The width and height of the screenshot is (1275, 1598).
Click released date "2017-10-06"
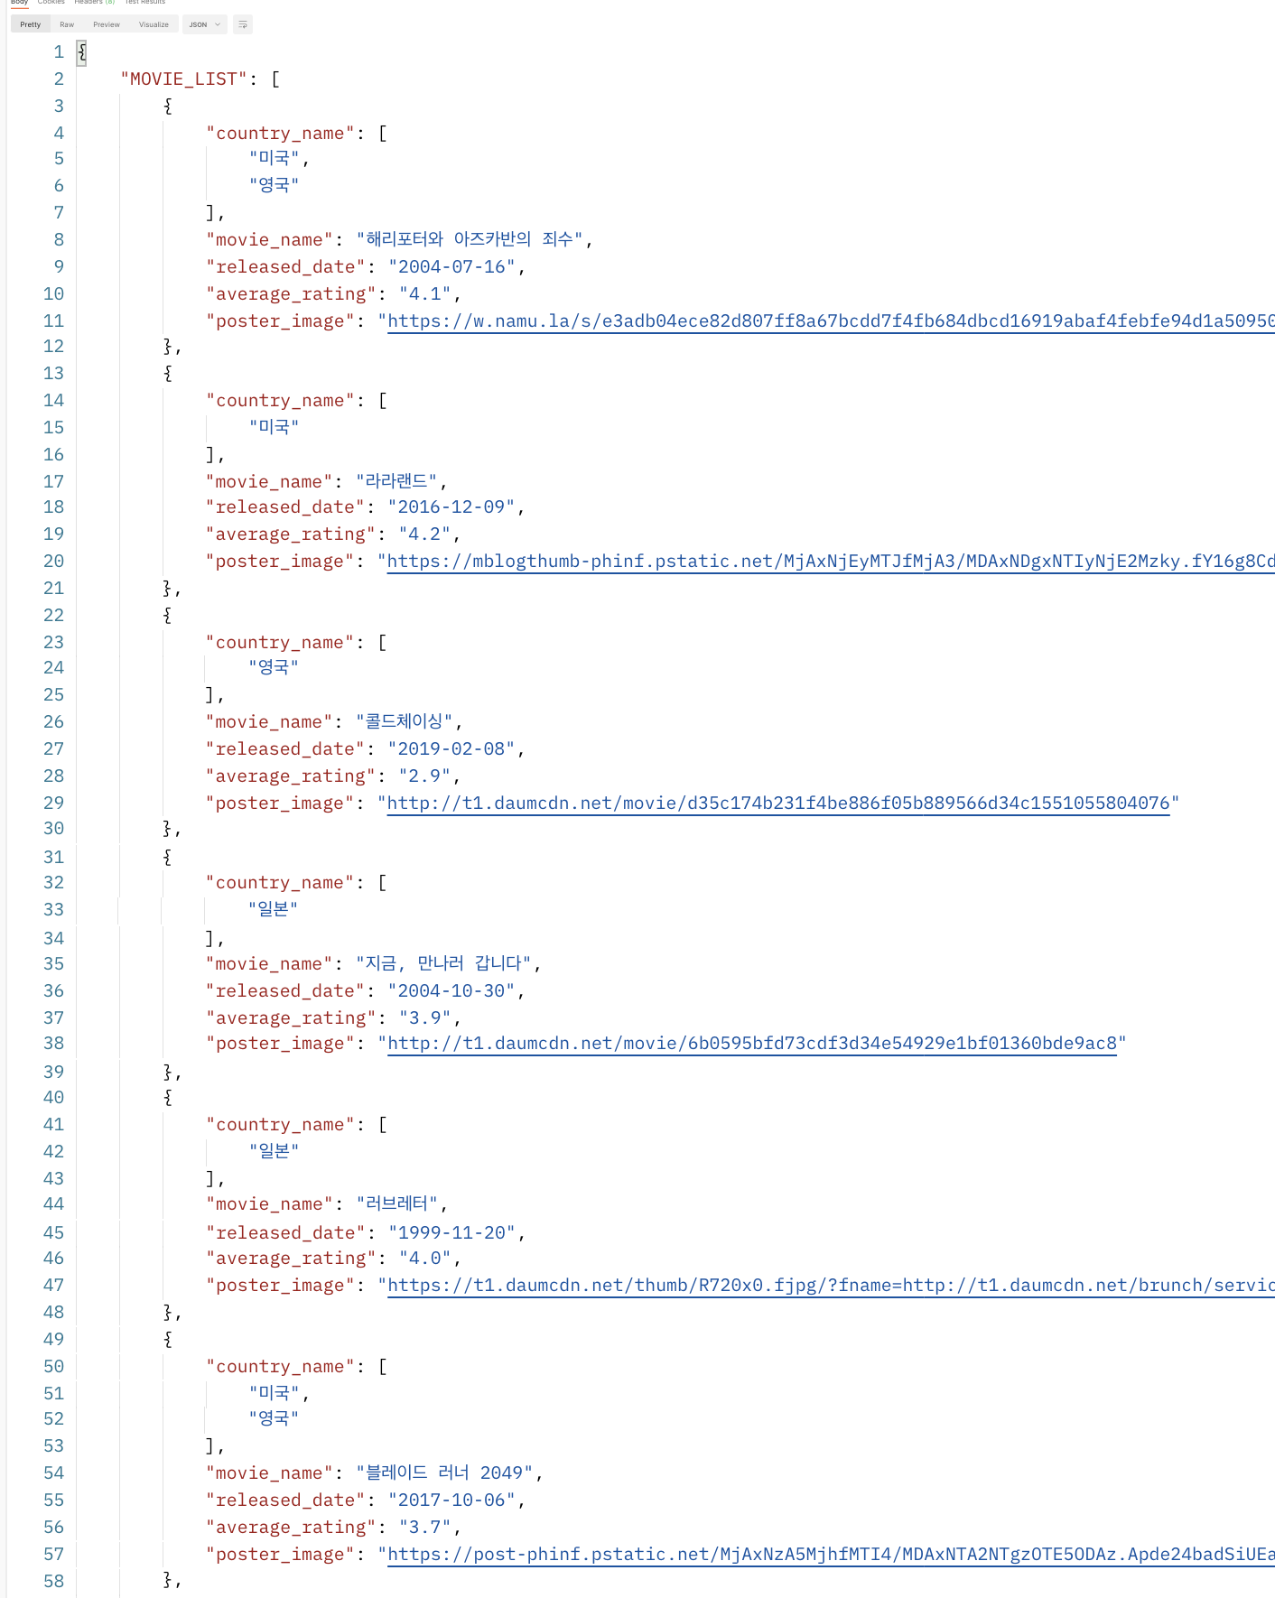point(451,1500)
